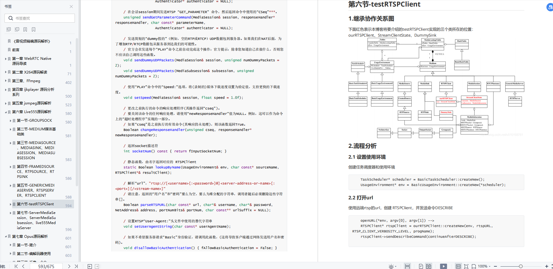Image resolution: width=553 pixels, height=269 pixels.
Task: Click the zoom slider handle
Action: tap(520, 266)
